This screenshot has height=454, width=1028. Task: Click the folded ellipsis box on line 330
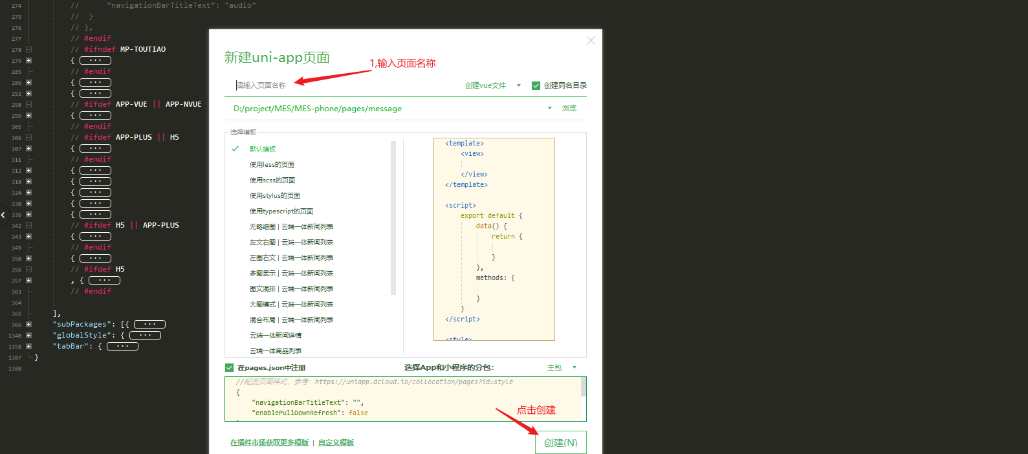(95, 203)
